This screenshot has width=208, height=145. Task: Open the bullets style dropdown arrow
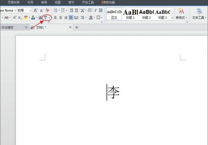(x=59, y=10)
